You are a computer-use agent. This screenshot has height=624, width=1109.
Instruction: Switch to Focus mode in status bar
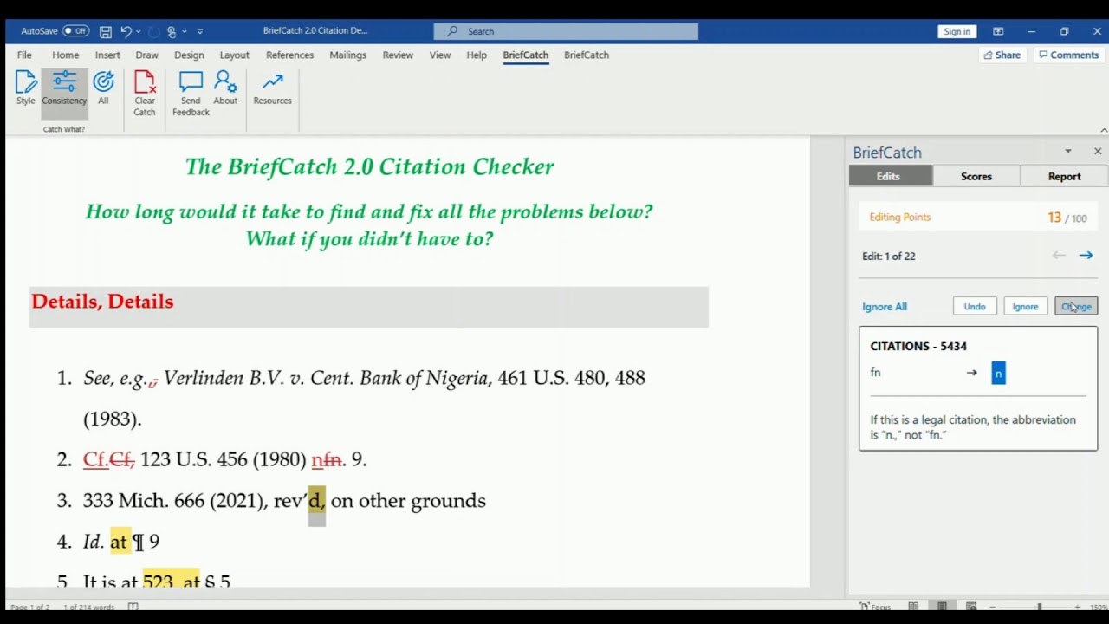click(x=875, y=607)
